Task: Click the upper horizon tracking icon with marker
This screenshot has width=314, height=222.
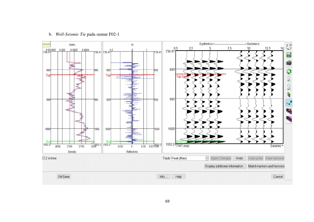Action: tap(289, 111)
